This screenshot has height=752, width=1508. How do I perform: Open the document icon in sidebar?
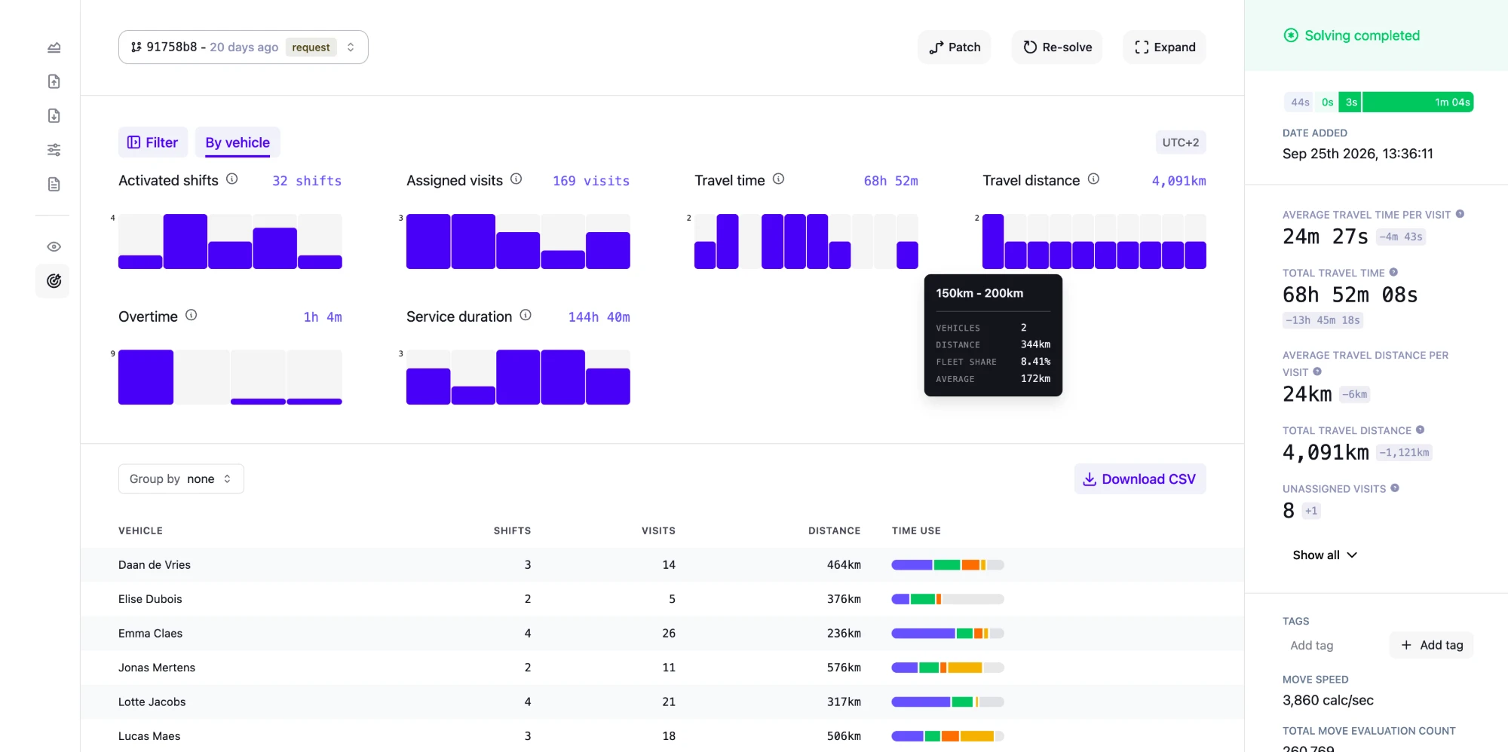[x=54, y=184]
